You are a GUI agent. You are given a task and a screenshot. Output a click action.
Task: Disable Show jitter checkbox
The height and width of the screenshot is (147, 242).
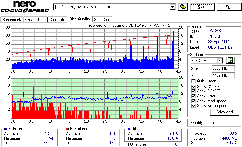tap(193, 96)
